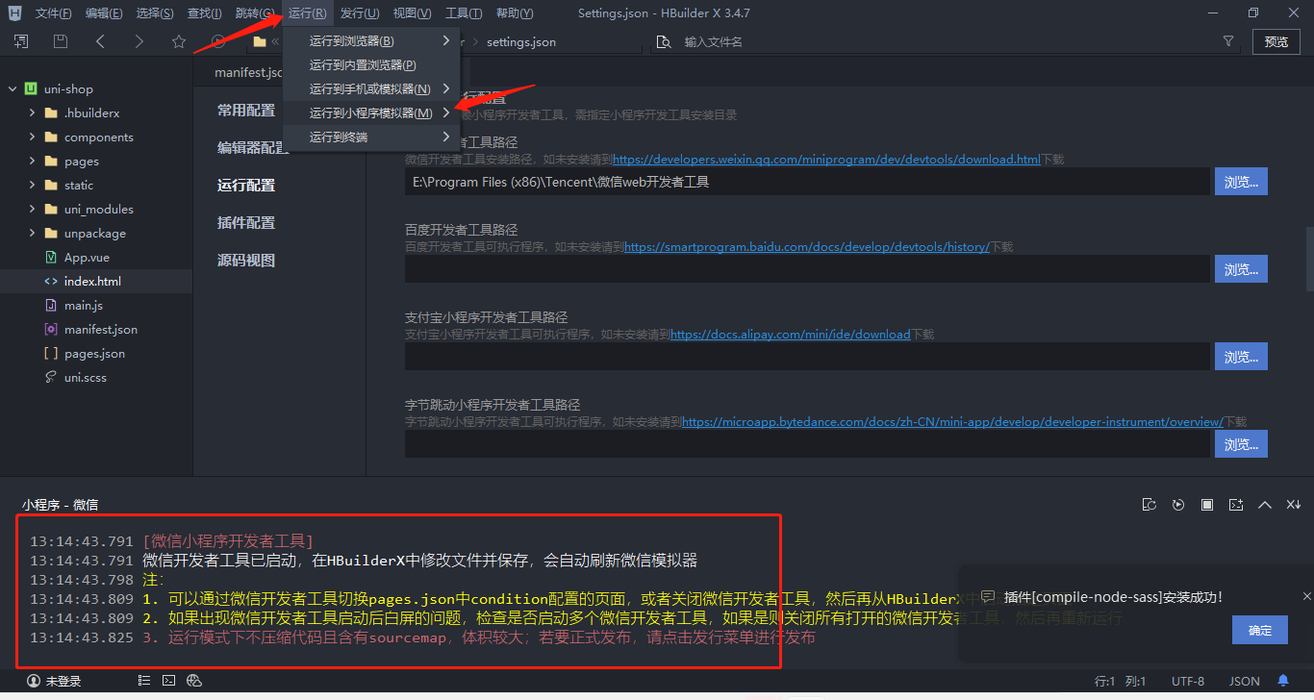The height and width of the screenshot is (700, 1314).
Task: Open a new terminal from console toolbar
Action: pyautogui.click(x=1236, y=505)
